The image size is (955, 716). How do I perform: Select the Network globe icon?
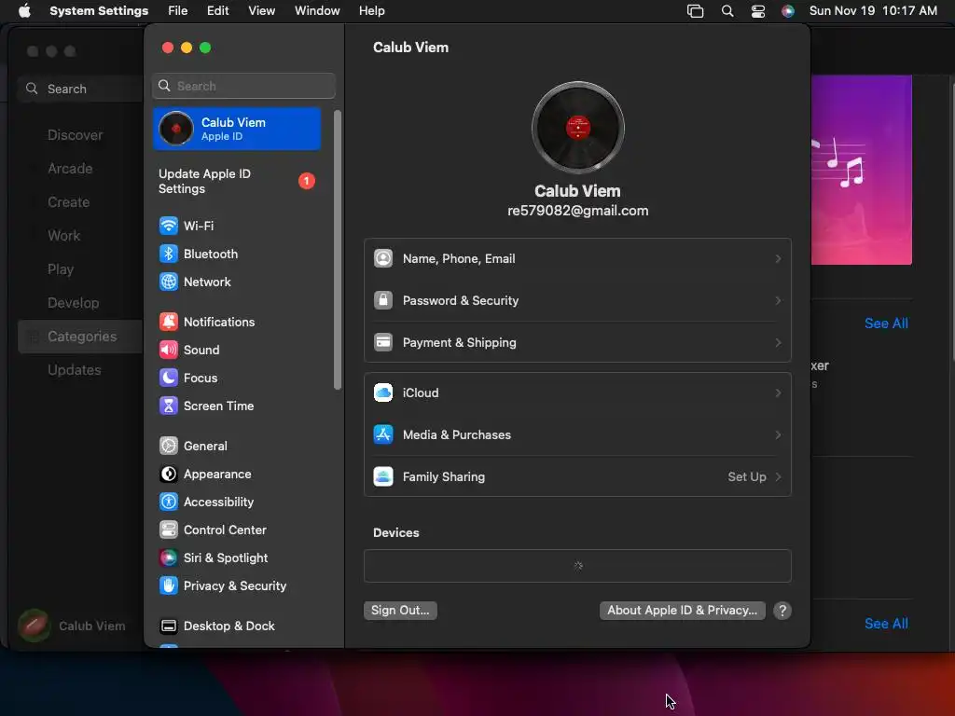tap(169, 282)
